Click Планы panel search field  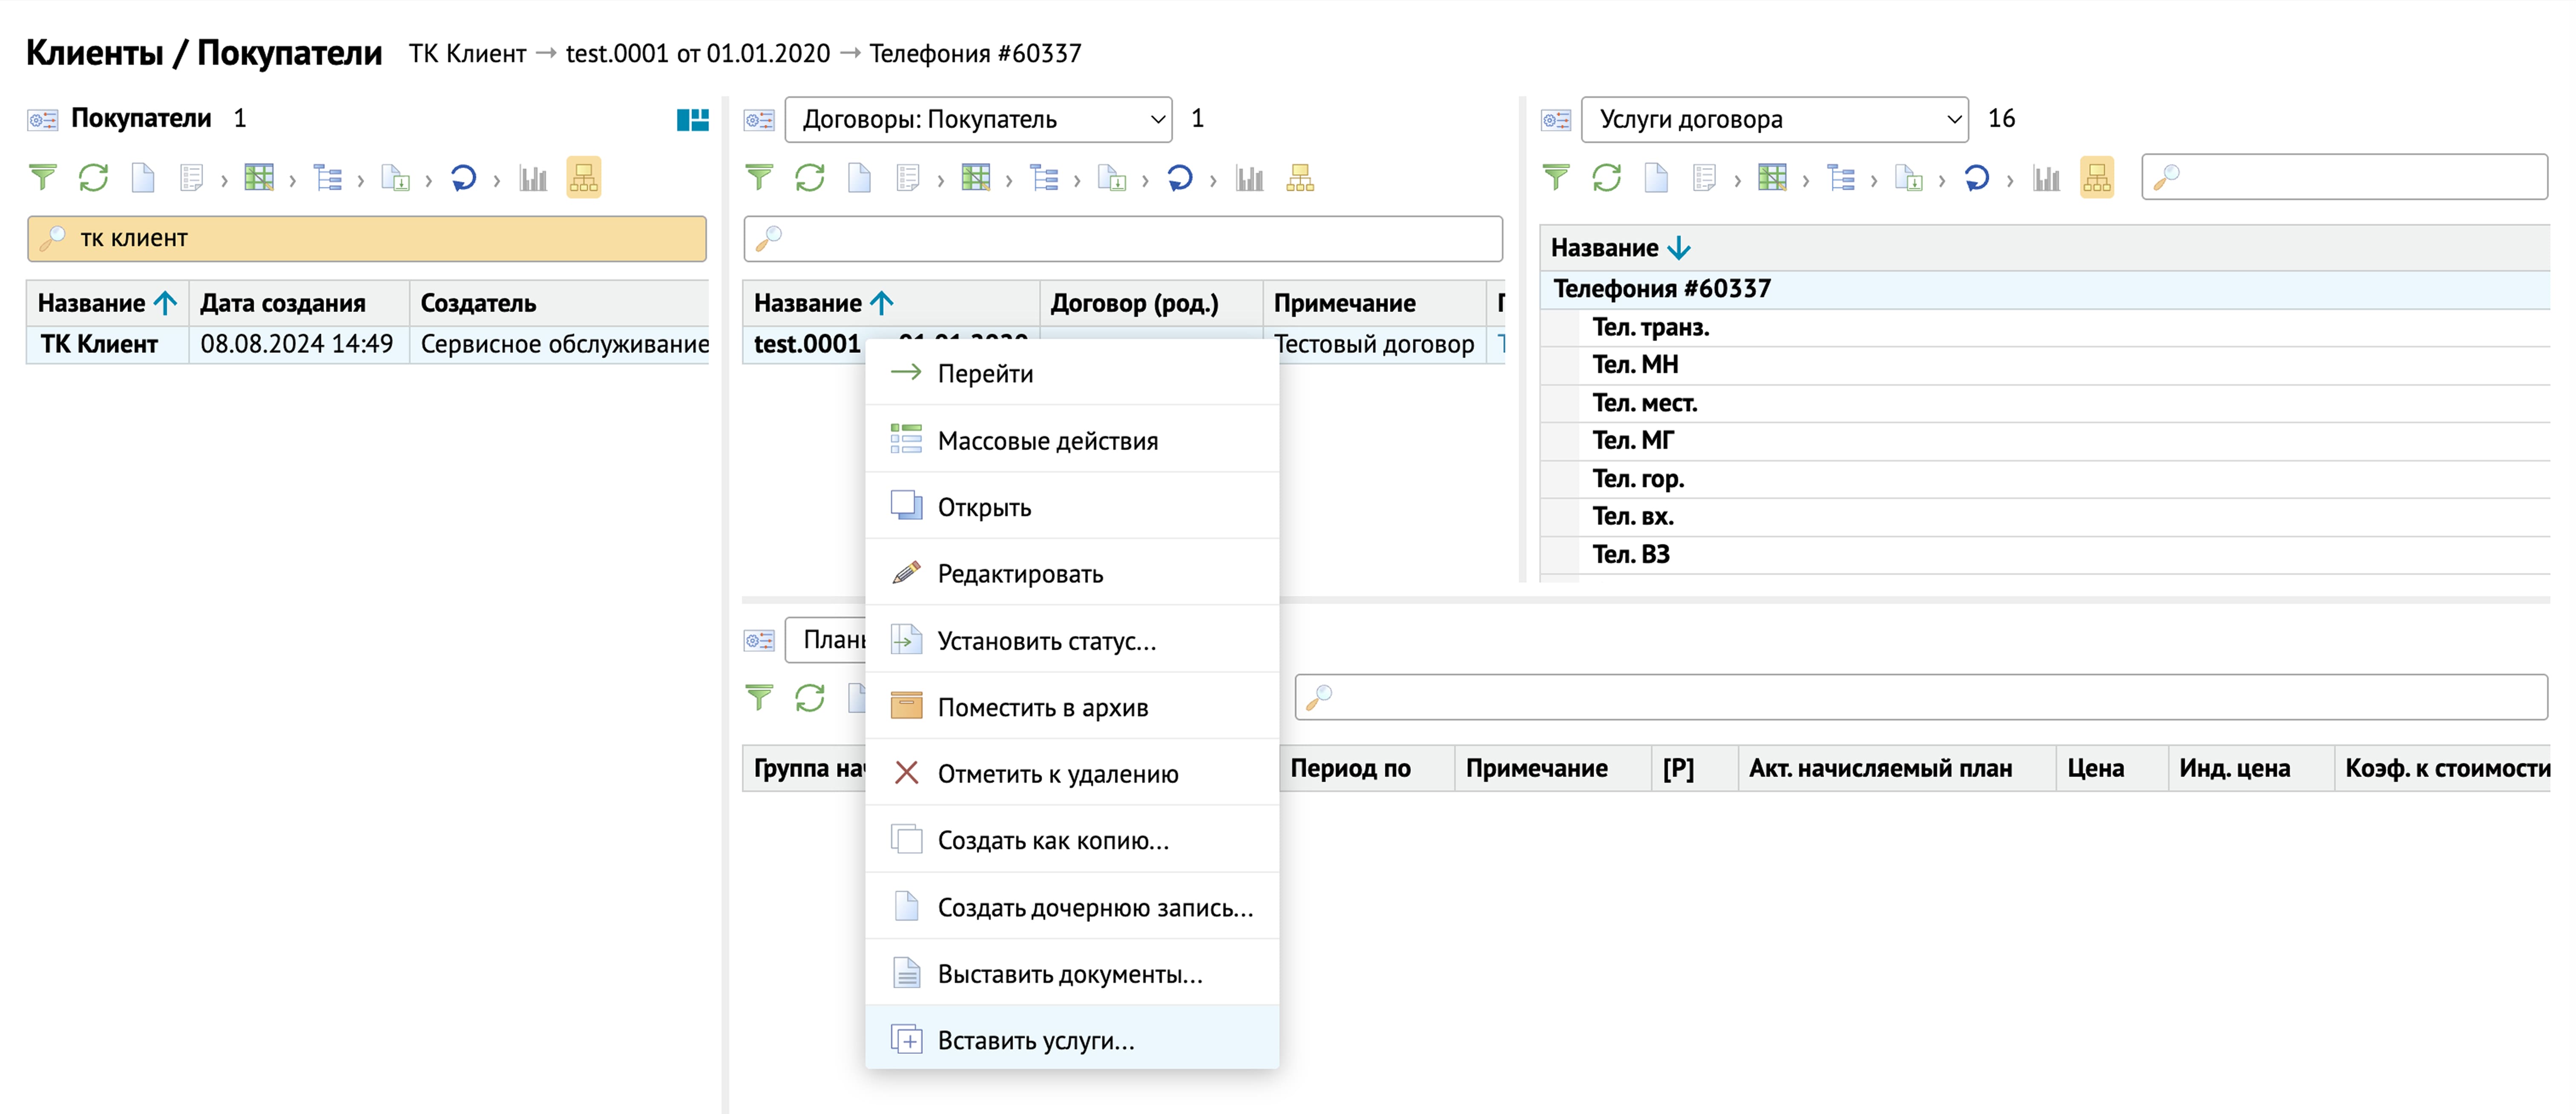(x=1921, y=697)
